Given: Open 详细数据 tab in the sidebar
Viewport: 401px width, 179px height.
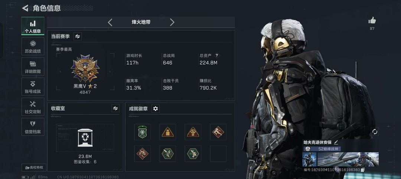Looking at the screenshot, I should [33, 67].
